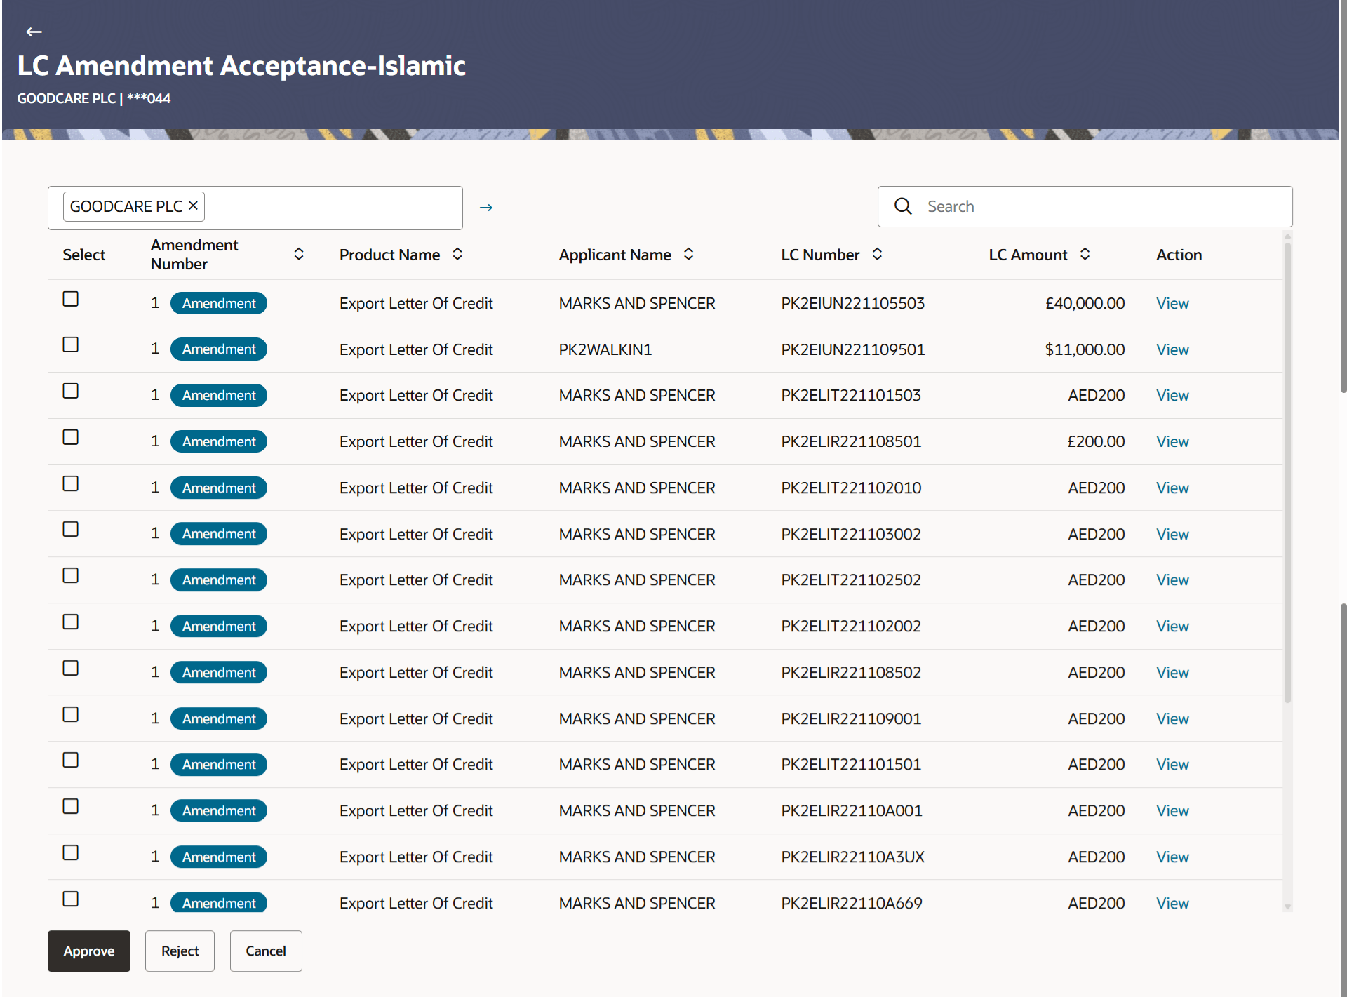Click the arrow submit icon beside party filter
Viewport: 1347px width, 997px height.
(x=485, y=208)
